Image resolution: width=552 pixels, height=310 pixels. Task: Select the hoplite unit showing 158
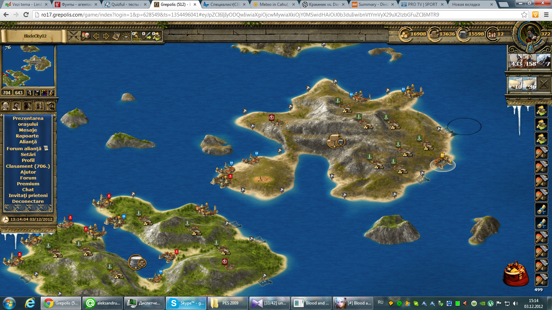pos(530,61)
